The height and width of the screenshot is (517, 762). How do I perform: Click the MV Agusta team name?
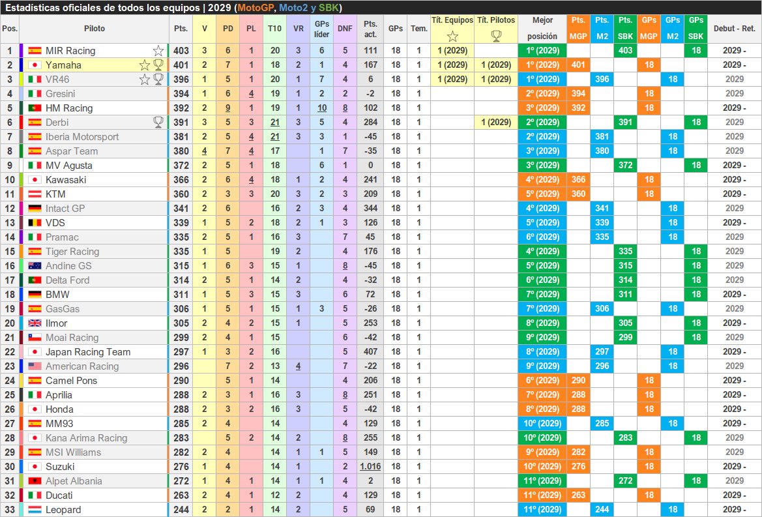tap(69, 165)
